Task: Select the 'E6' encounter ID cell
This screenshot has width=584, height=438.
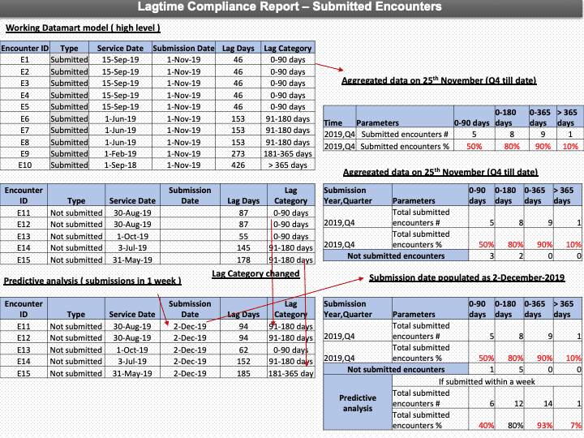Action: (x=24, y=118)
